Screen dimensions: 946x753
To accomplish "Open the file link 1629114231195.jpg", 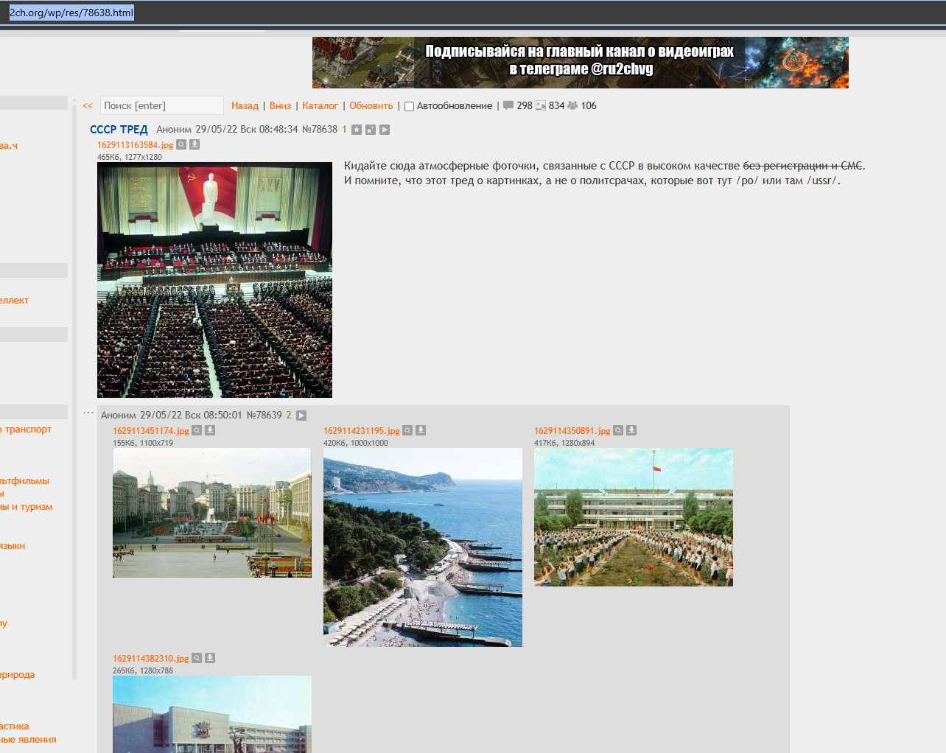I will point(362,431).
